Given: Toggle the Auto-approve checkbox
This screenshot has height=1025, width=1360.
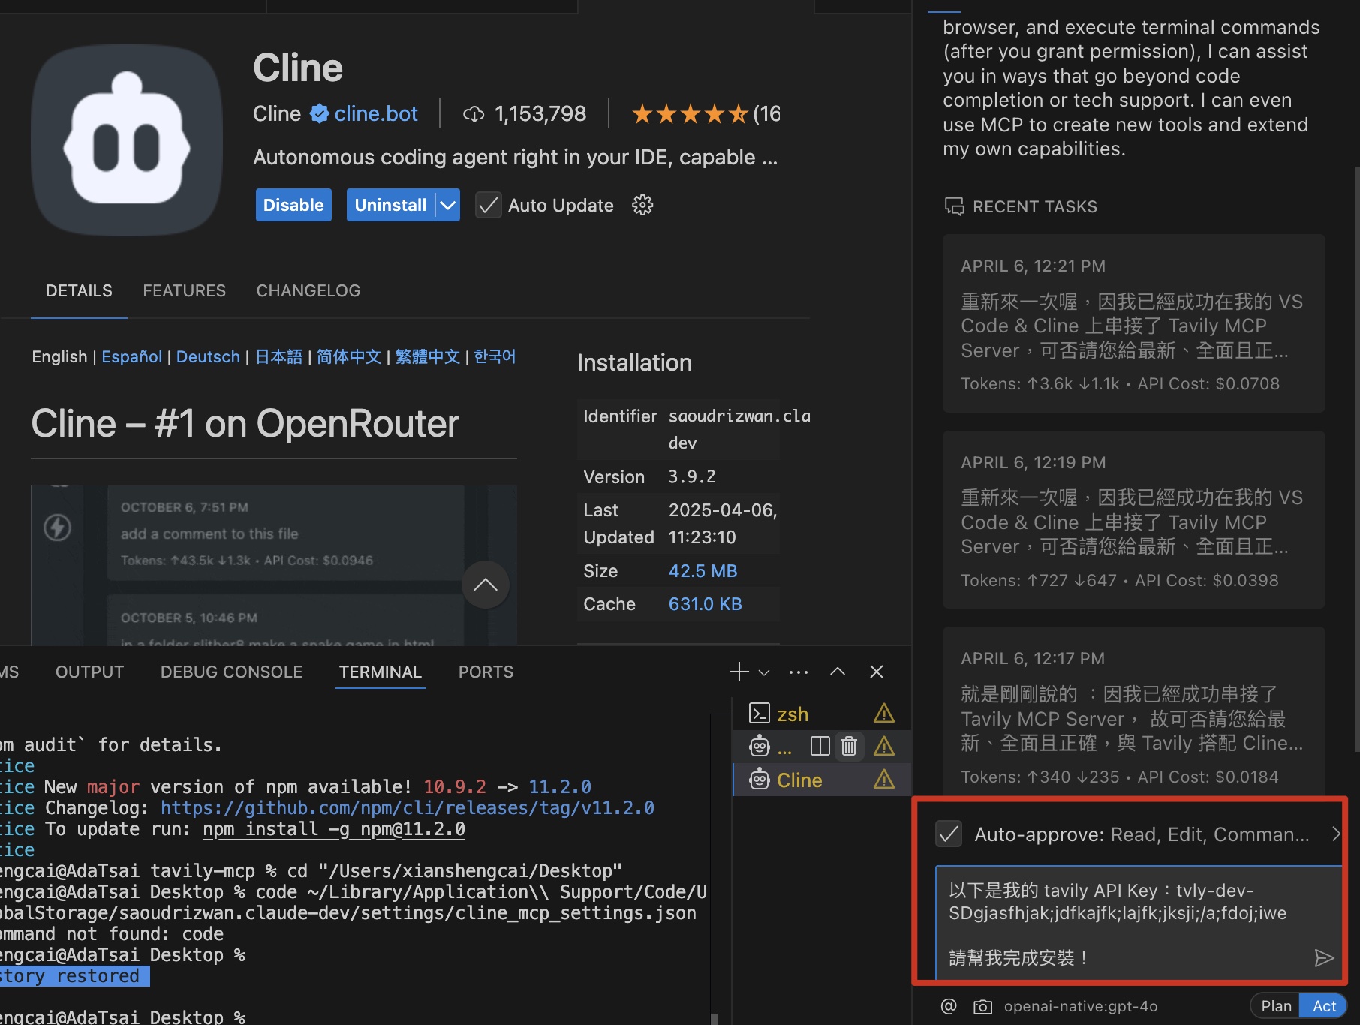Looking at the screenshot, I should (949, 834).
